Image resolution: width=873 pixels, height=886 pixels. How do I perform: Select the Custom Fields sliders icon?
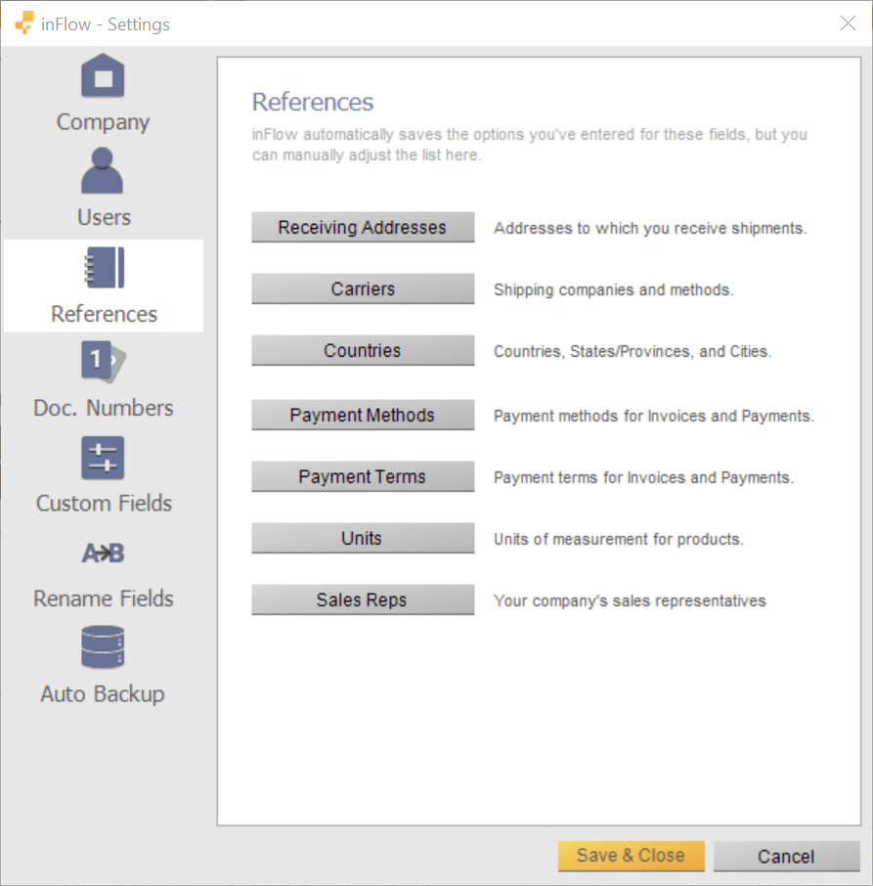(x=103, y=458)
